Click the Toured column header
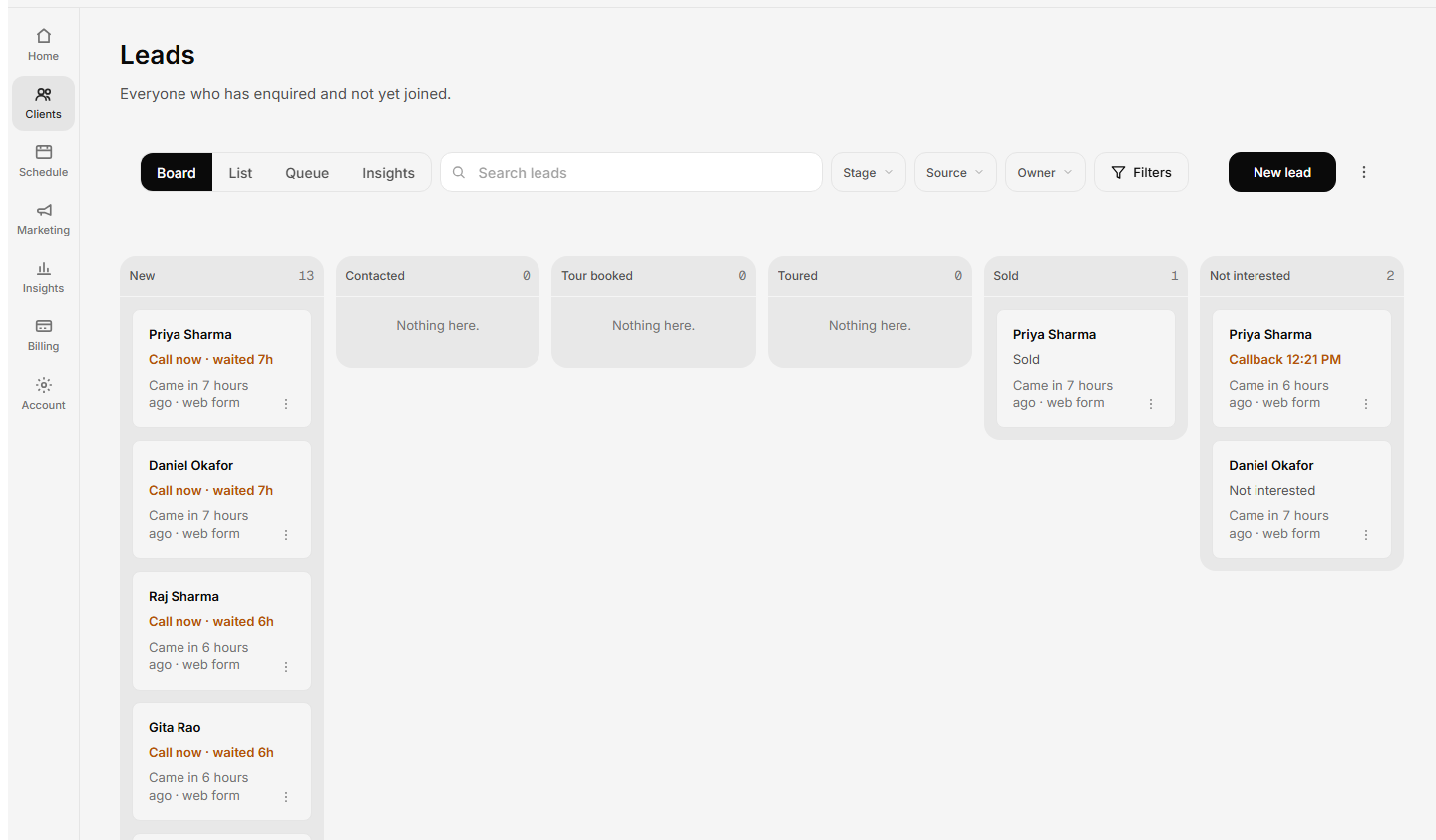Screen dimensions: 1436x840 click(x=870, y=276)
